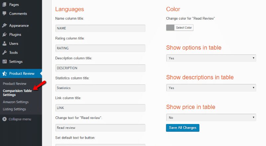Click the Comments speech bubble icon
Viewport: 266px width, 146px height.
4,13
